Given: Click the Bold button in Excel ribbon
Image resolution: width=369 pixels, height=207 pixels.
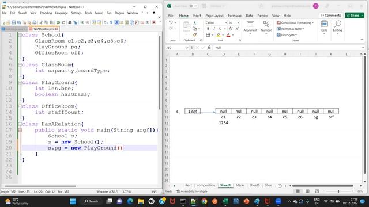Looking at the screenshot, I should point(208,29).
